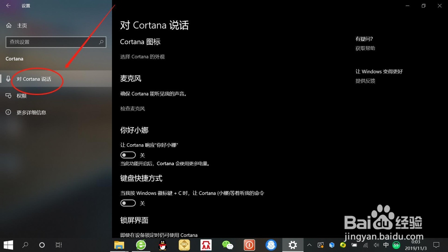
Task: Click the 锁屏界面 section heading
Action: point(134,220)
